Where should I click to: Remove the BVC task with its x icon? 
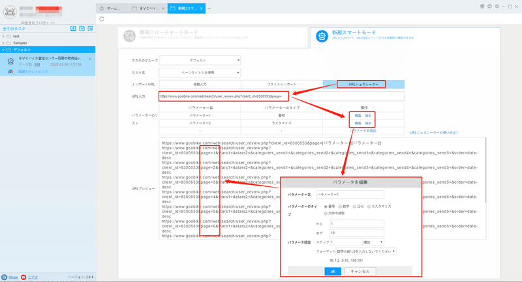[89, 59]
